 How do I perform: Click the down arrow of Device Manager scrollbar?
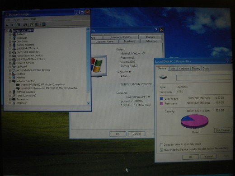click(x=88, y=103)
